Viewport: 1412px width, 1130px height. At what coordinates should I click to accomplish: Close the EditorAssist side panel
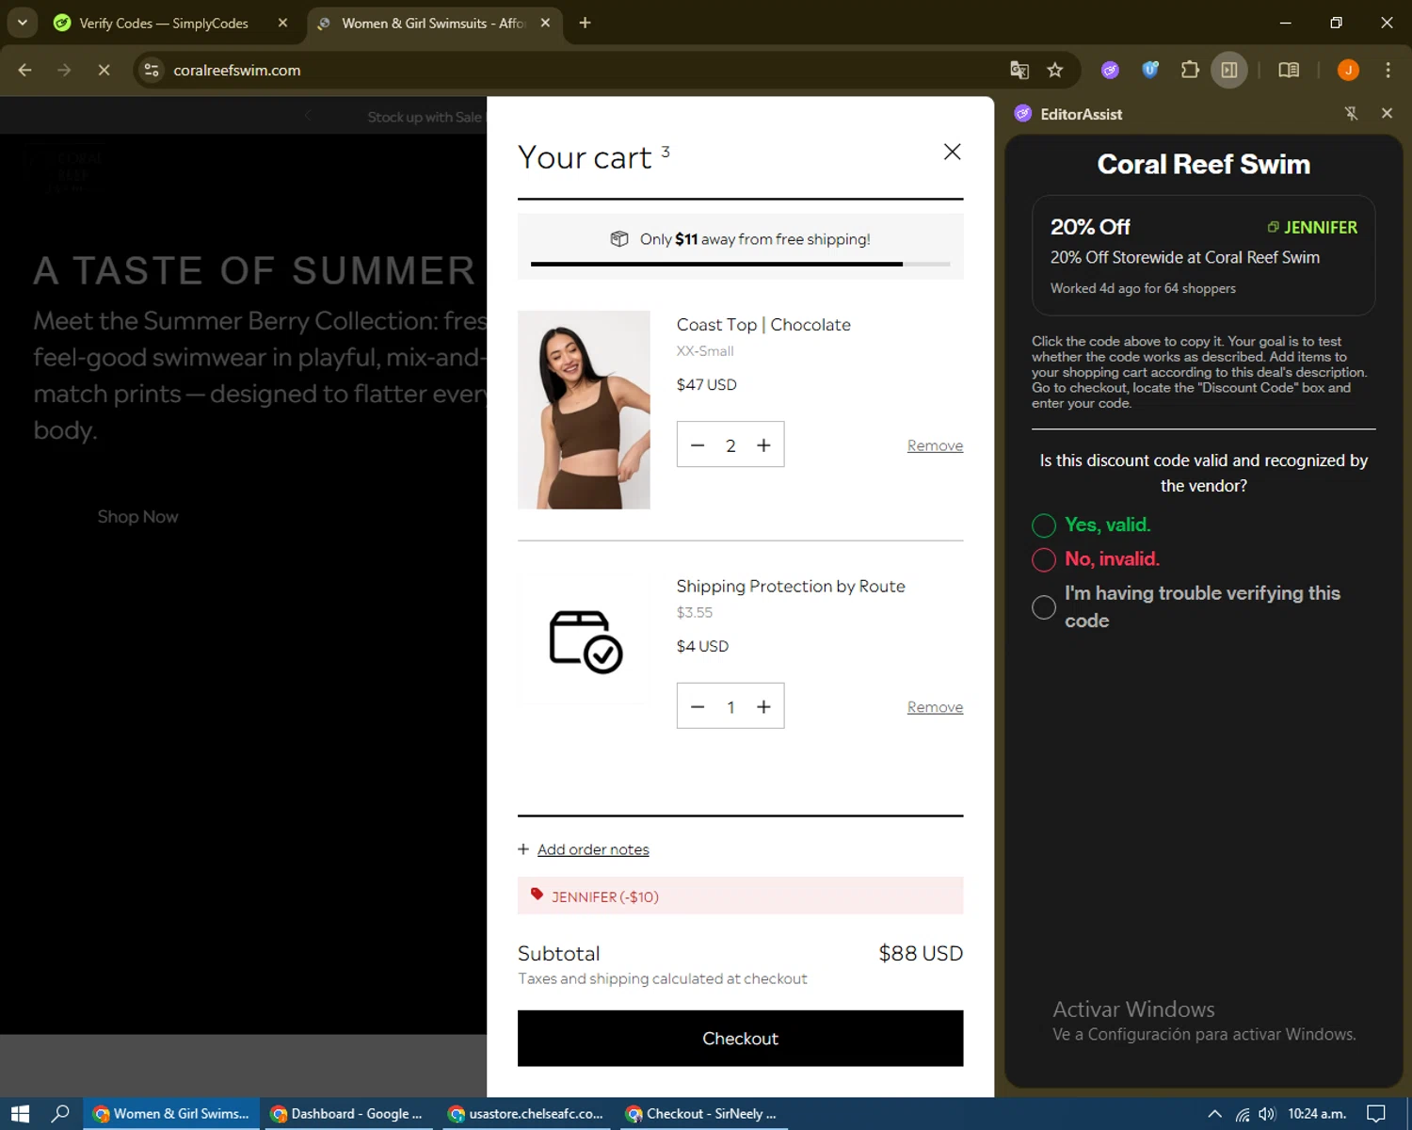point(1387,113)
